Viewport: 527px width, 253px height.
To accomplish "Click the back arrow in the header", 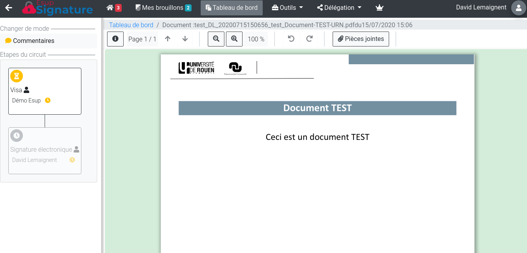I will tap(9, 8).
